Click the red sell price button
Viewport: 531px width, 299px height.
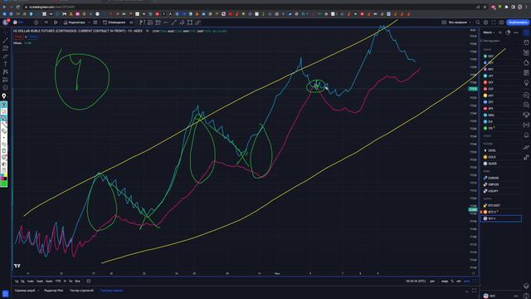point(18,37)
